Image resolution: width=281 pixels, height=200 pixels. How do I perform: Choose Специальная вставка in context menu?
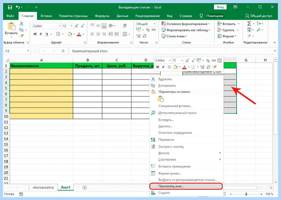click(x=186, y=106)
